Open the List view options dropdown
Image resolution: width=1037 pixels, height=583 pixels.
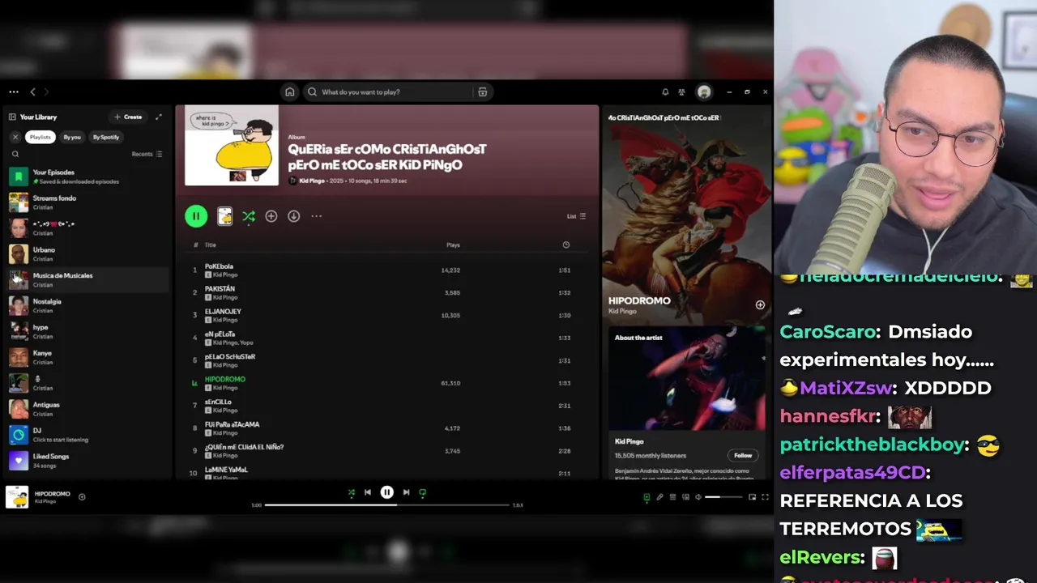[576, 216]
